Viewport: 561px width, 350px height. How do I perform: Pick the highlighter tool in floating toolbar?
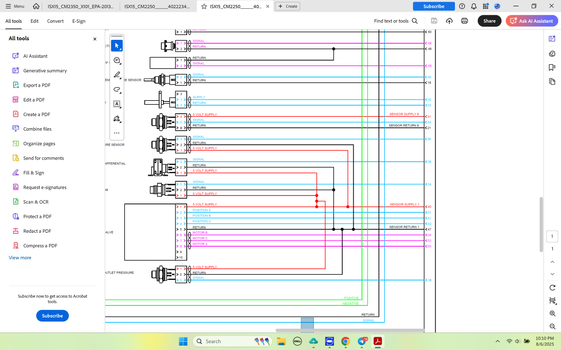pyautogui.click(x=117, y=75)
